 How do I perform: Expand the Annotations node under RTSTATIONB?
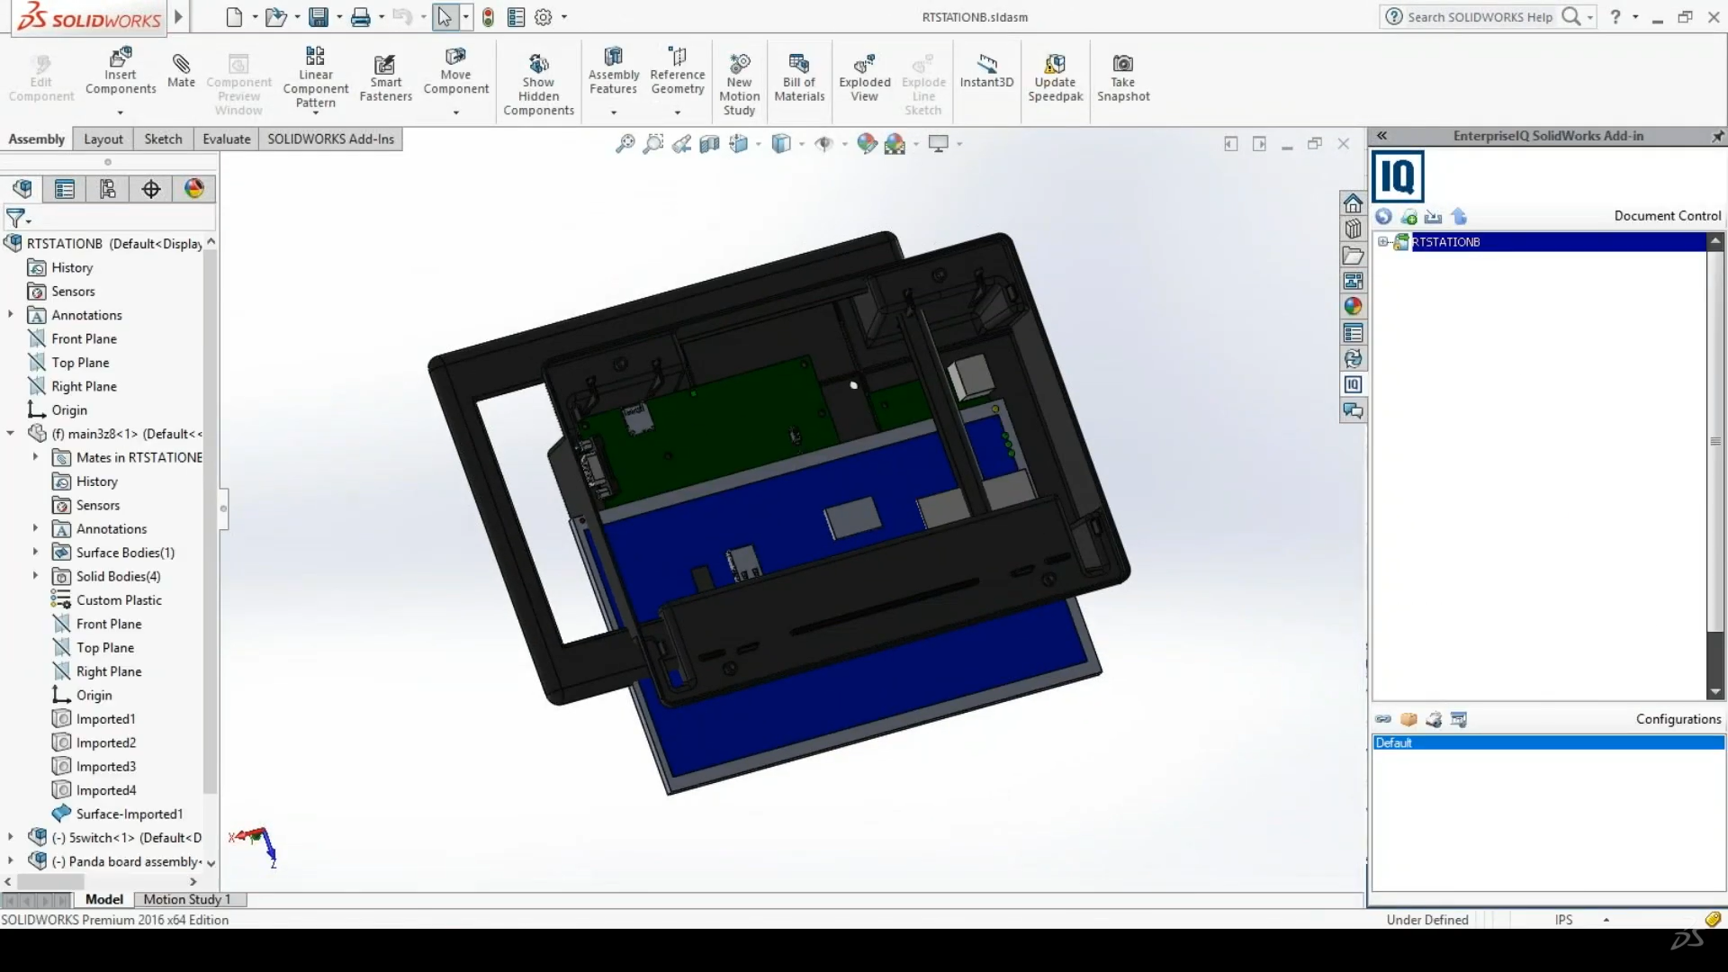click(x=11, y=315)
